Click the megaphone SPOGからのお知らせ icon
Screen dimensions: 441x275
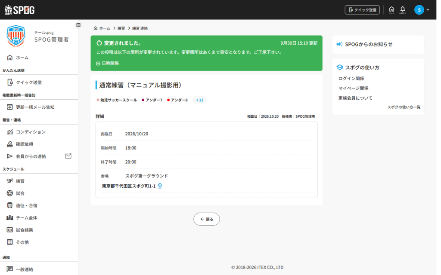[x=339, y=44]
